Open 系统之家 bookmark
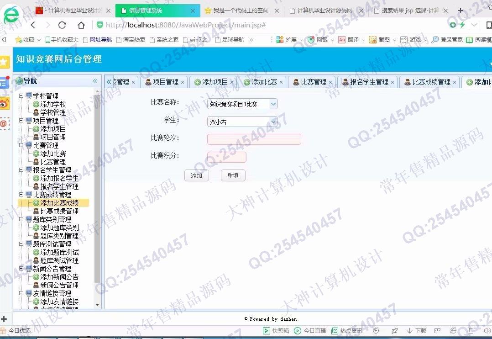The width and height of the screenshot is (492, 339). (x=164, y=40)
